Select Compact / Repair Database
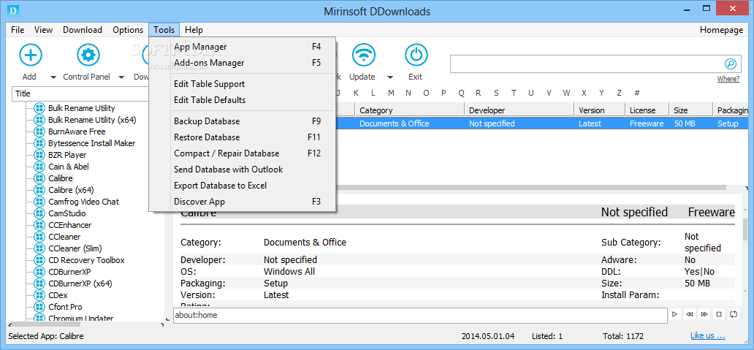Viewport: 754px width, 350px height. coord(243,153)
